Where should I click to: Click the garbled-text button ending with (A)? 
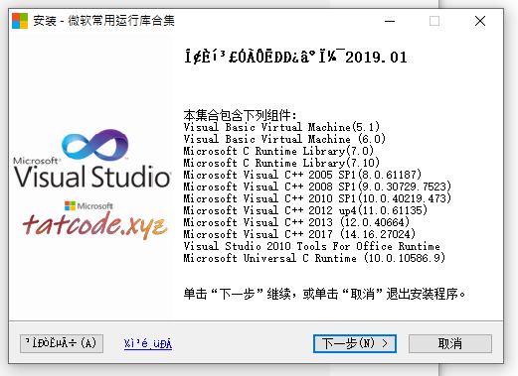(x=62, y=343)
